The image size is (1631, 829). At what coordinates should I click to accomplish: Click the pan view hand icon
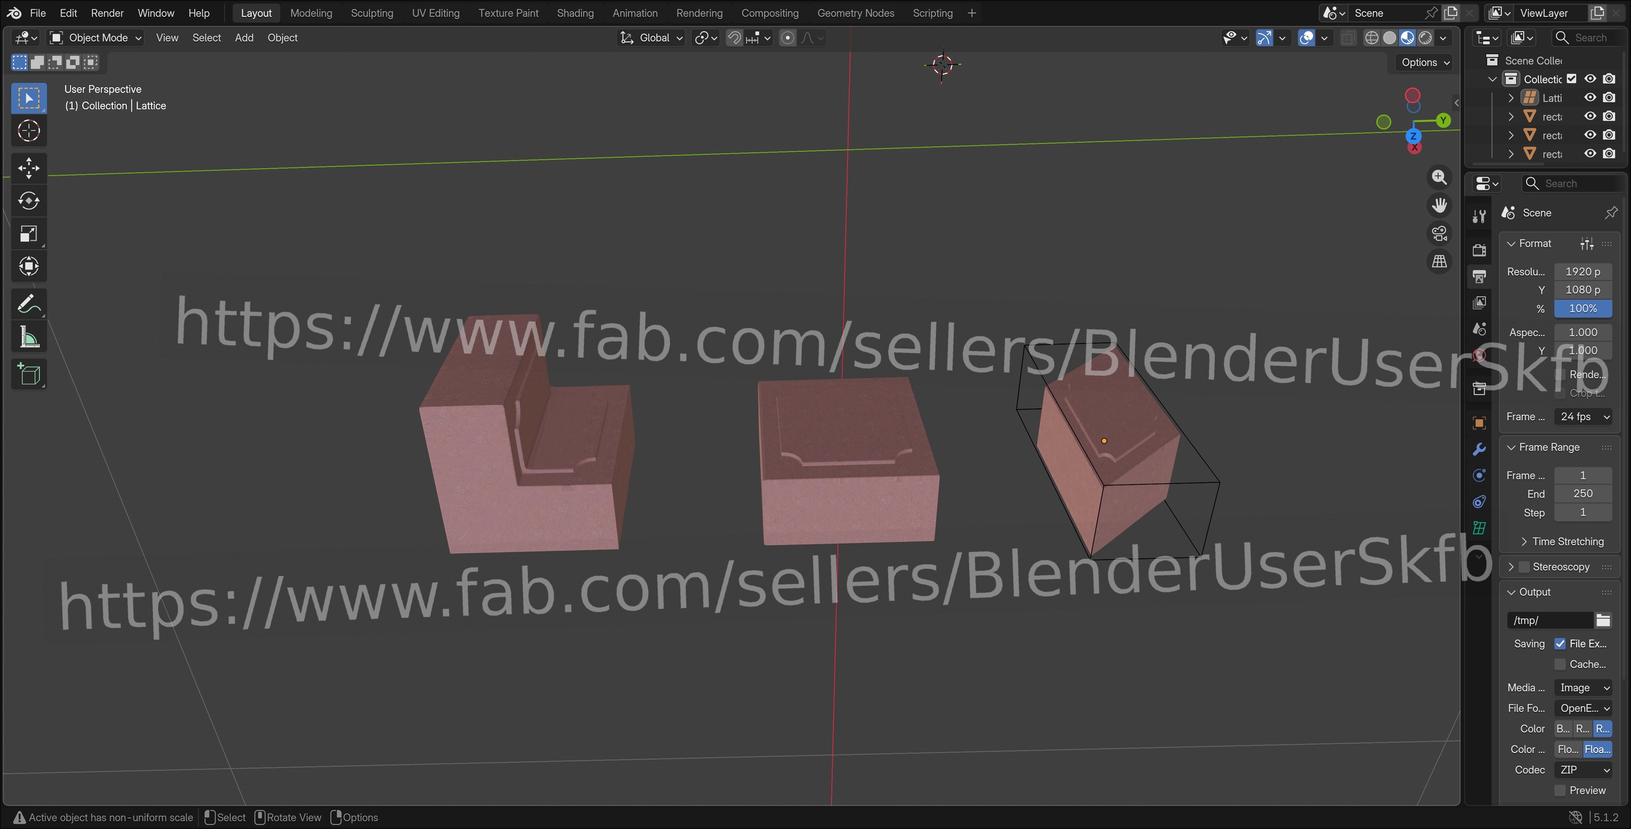pos(1439,205)
